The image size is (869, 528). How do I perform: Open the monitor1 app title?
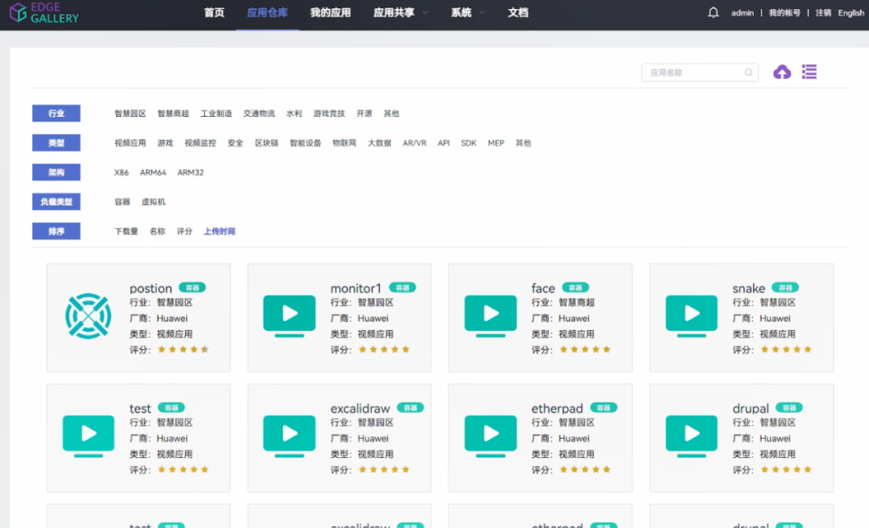pyautogui.click(x=356, y=288)
